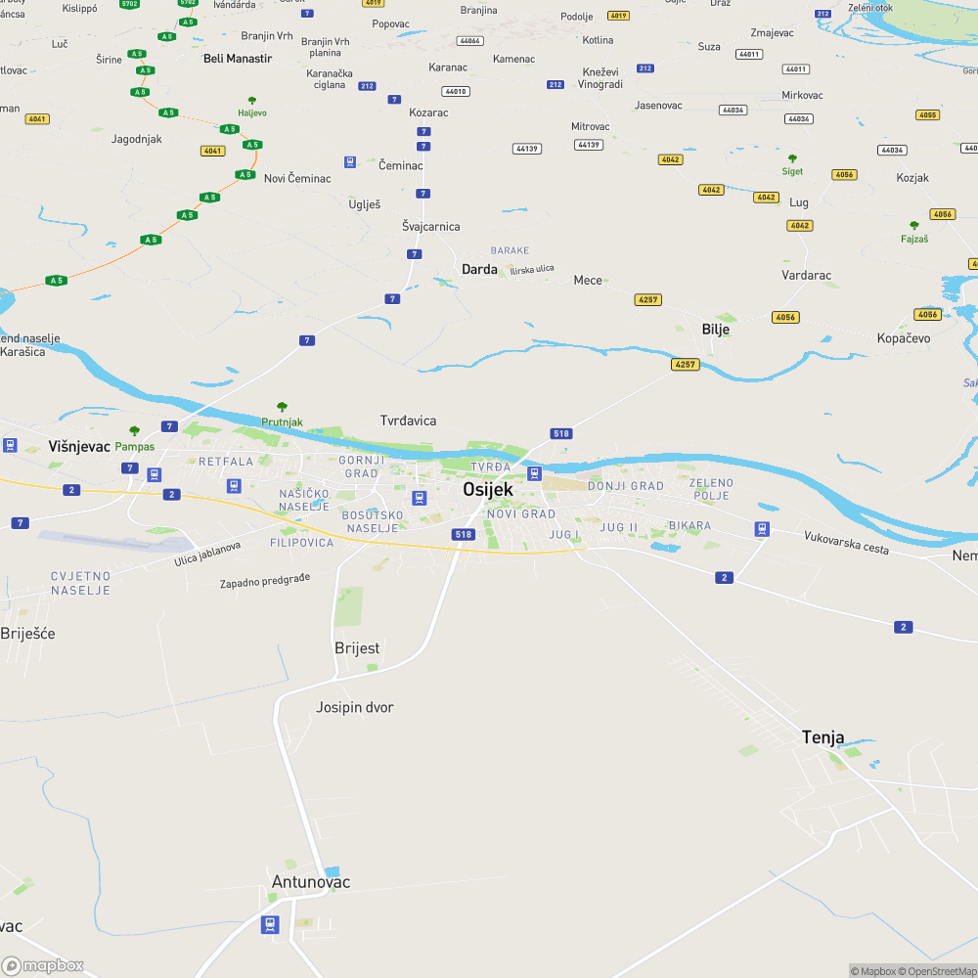Click the Vukovarska cesta street label

click(846, 543)
